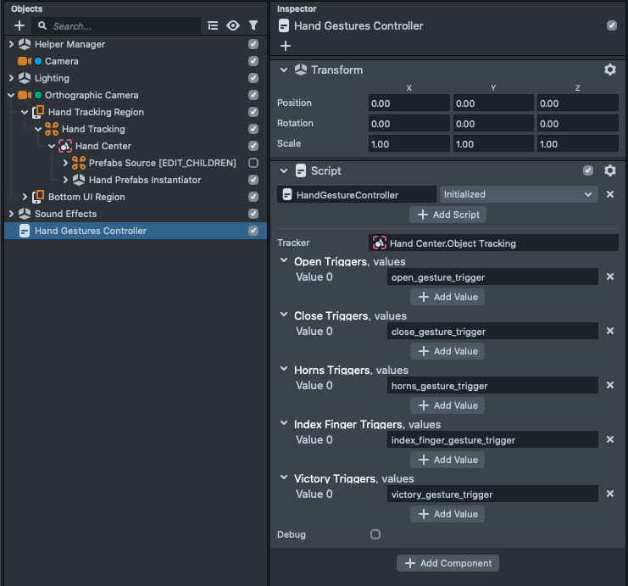The width and height of the screenshot is (628, 586).
Task: Click the plus icon below Inspector object name
Action: [x=286, y=46]
